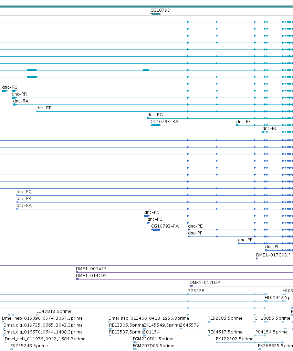Image resolution: width=293 pixels, height=351 pixels.
Task: Click the DME1-017G03.F label
Action: [x=273, y=255]
